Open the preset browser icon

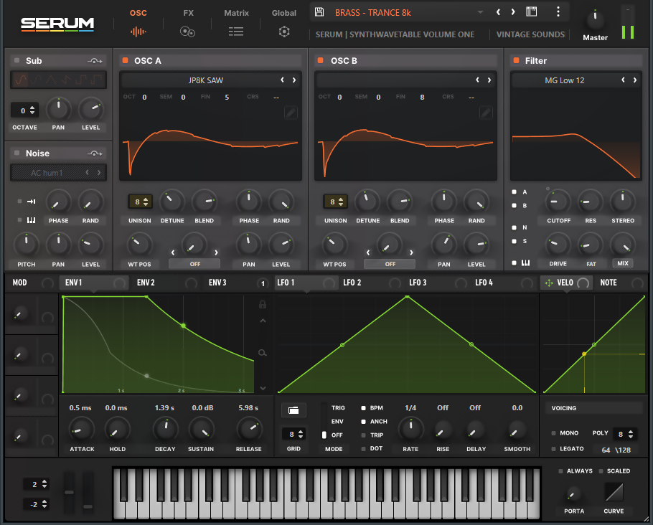pos(532,11)
